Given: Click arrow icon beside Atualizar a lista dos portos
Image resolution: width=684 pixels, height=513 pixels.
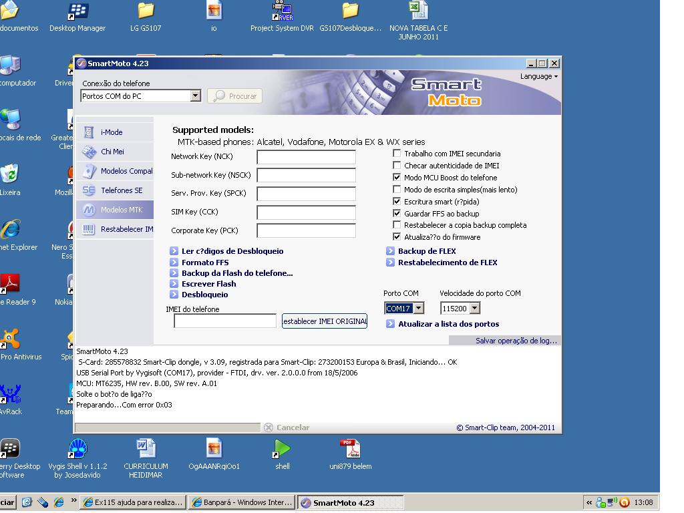Looking at the screenshot, I should [390, 324].
